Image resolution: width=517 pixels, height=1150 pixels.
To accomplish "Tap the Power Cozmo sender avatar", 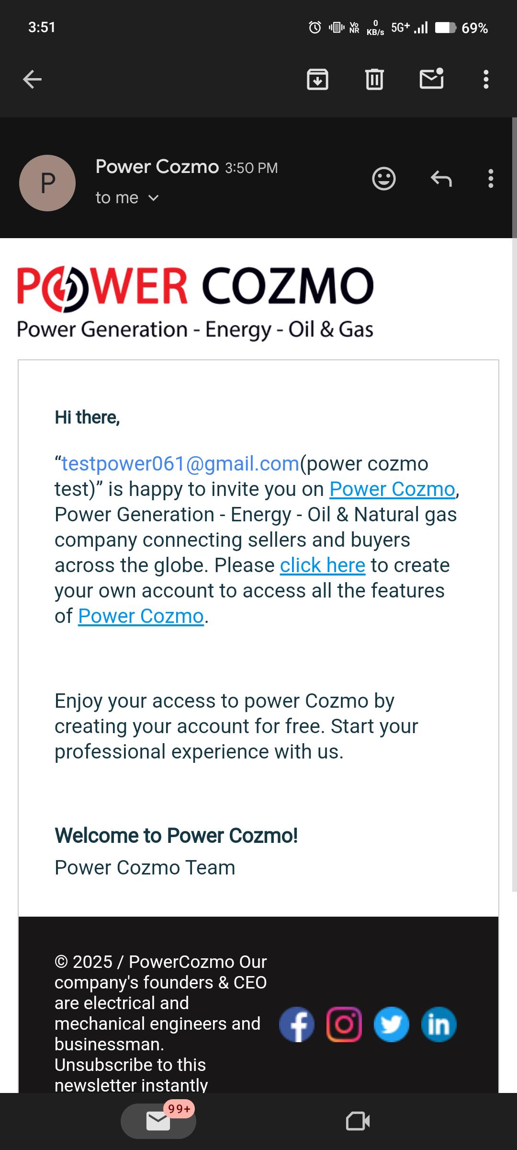I will click(47, 183).
